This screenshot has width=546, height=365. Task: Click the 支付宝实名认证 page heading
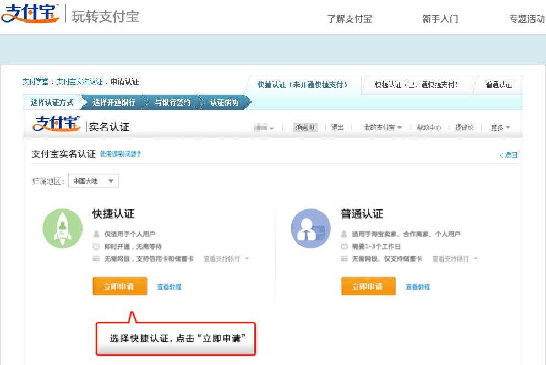[64, 154]
